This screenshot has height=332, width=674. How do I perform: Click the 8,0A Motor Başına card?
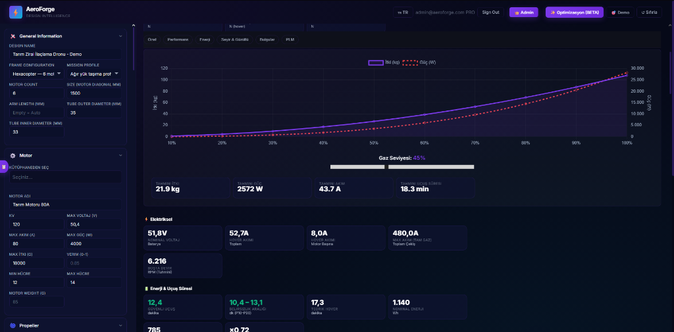346,238
